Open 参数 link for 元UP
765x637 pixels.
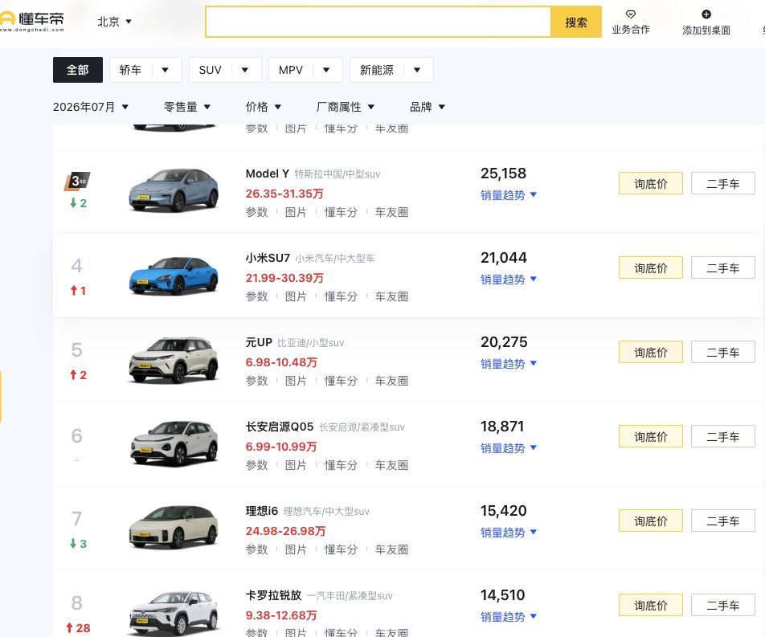click(x=256, y=381)
